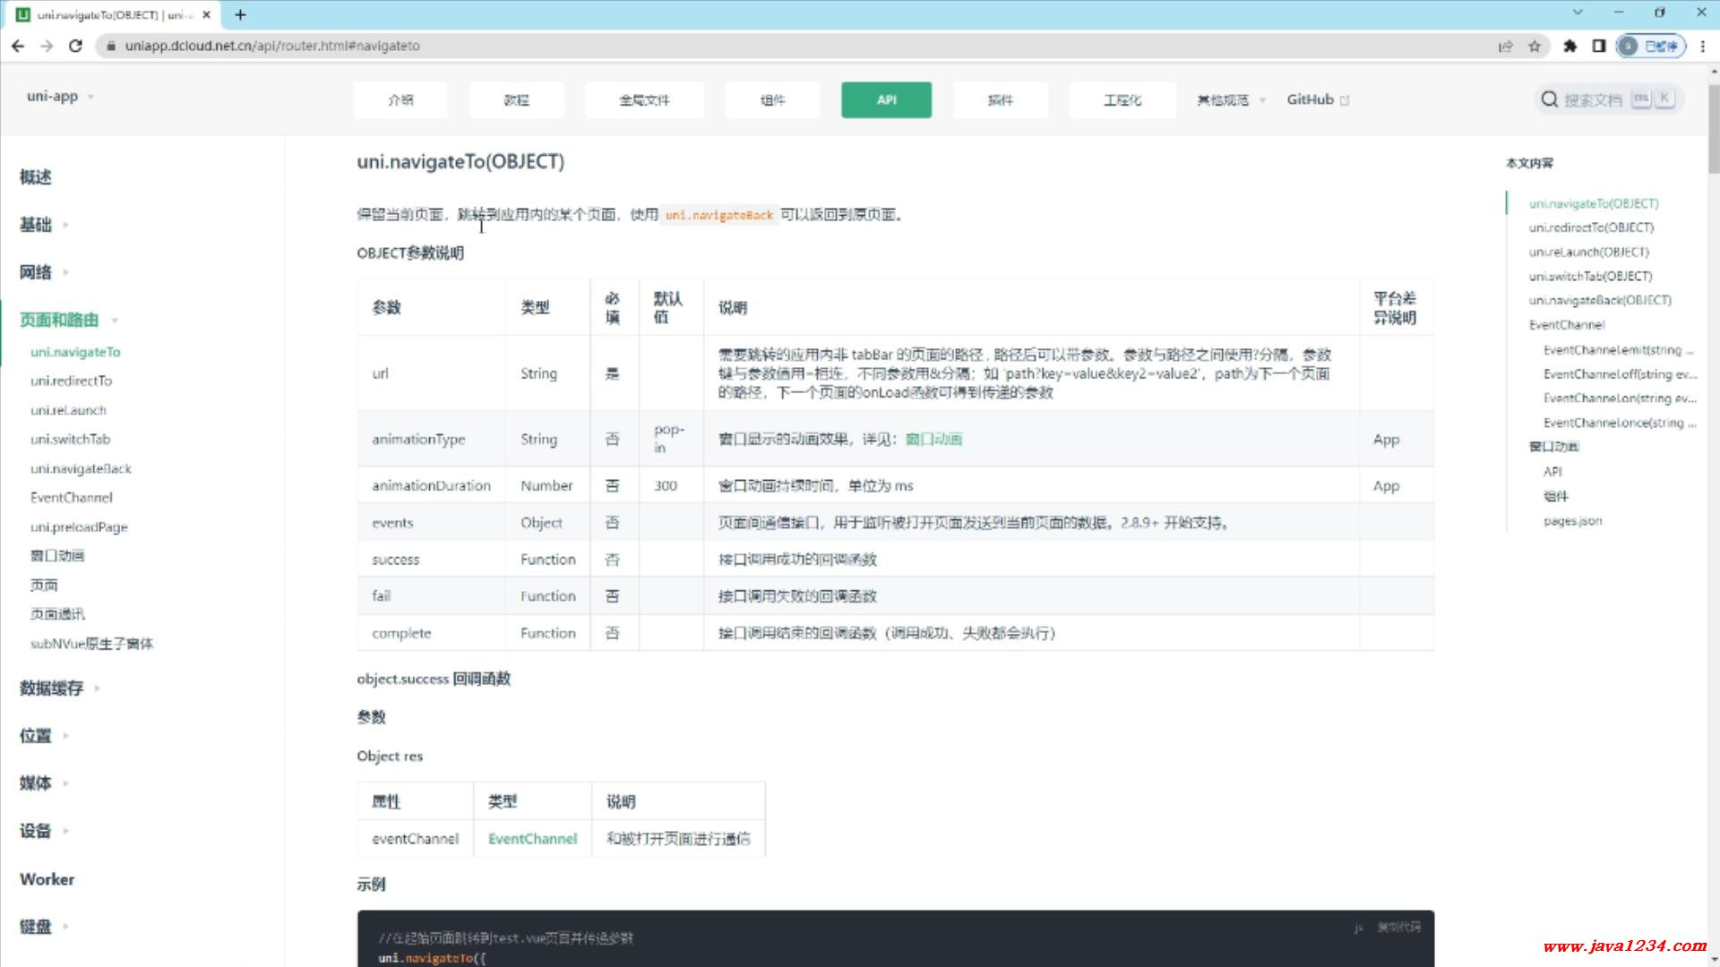Click the page vertical scrollbar thumb
The width and height of the screenshot is (1720, 967).
(1713, 129)
